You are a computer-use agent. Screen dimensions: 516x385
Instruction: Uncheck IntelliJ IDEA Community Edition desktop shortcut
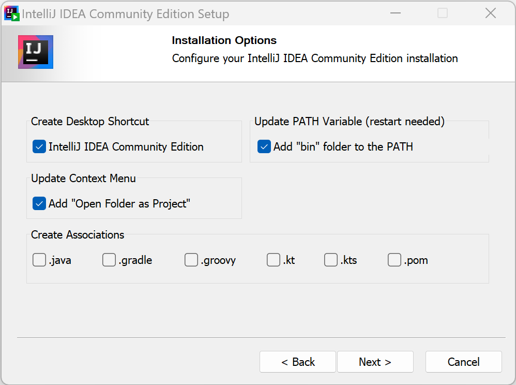pos(39,147)
